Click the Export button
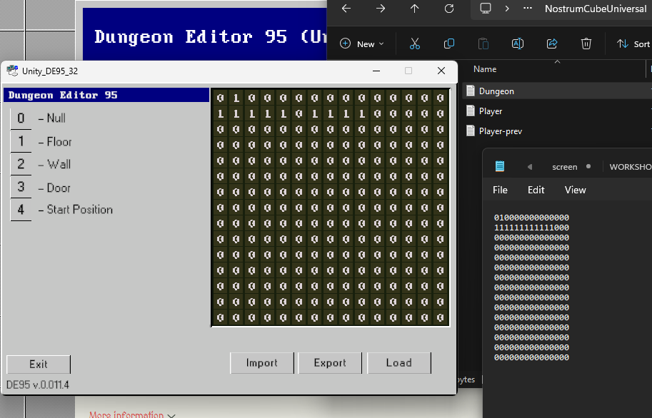652x418 pixels. point(330,363)
